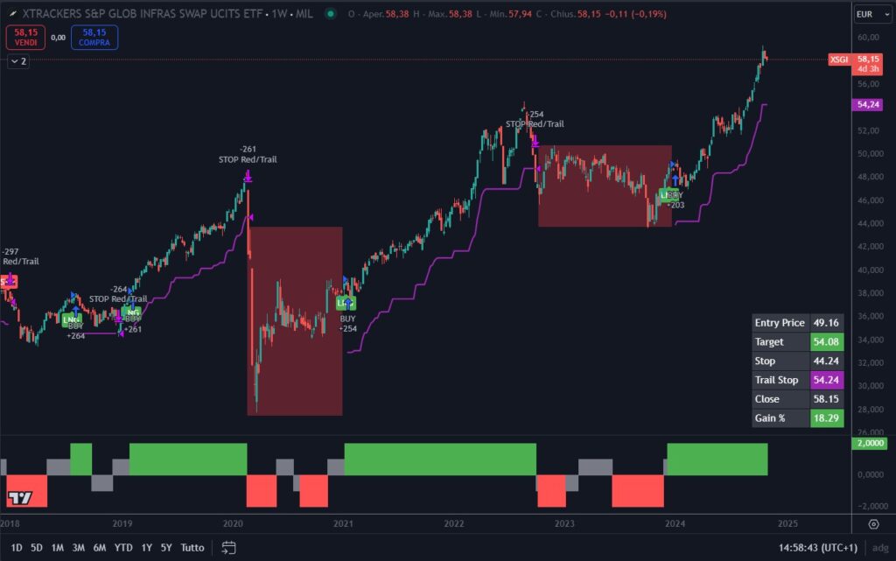Select the YTD time range

click(x=123, y=548)
